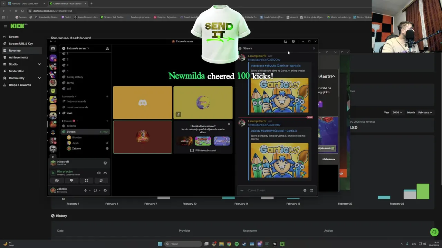This screenshot has width=442, height=248.
Task: Open the microphone input options arrow
Action: [x=90, y=190]
